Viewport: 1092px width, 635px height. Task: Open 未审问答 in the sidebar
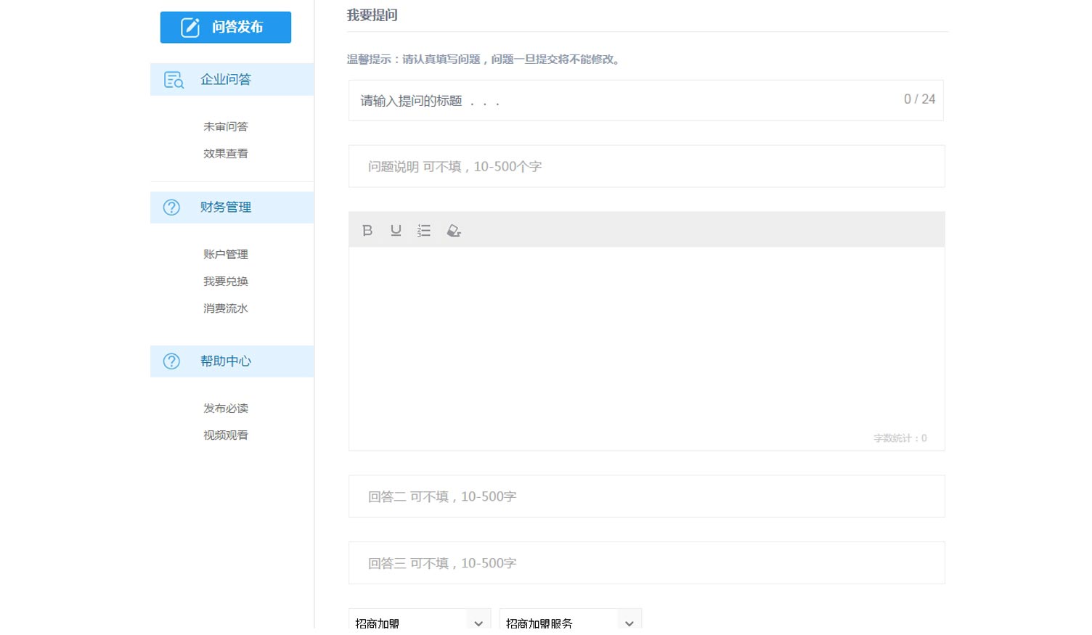click(x=226, y=126)
